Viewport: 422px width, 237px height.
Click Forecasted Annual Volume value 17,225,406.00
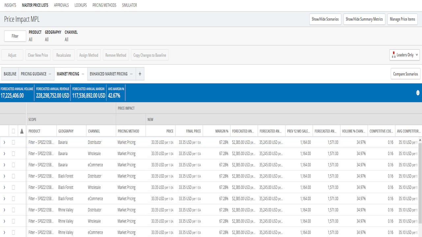(x=12, y=96)
